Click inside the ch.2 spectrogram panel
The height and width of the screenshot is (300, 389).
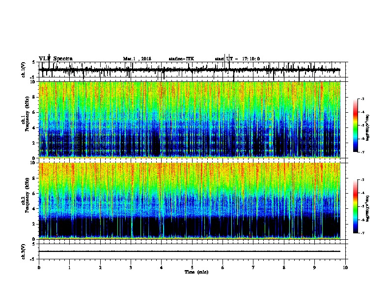pos(190,201)
